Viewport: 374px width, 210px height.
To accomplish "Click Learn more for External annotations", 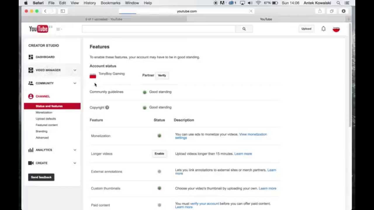I will pos(271,170).
